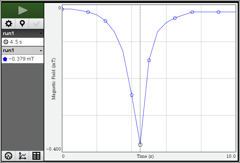Viewport: 240px width, 163px height.
Task: Click the circled examine point at curve minimum
Action: (x=140, y=144)
